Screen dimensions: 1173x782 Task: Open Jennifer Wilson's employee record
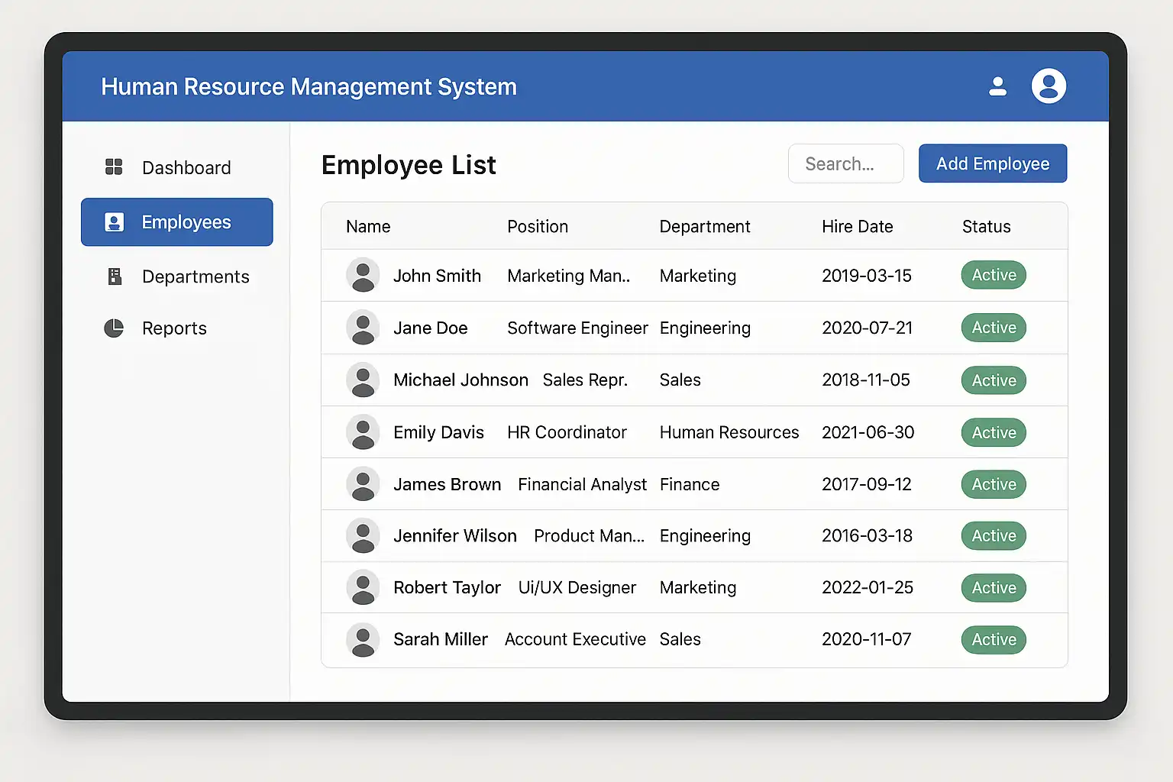(x=454, y=536)
